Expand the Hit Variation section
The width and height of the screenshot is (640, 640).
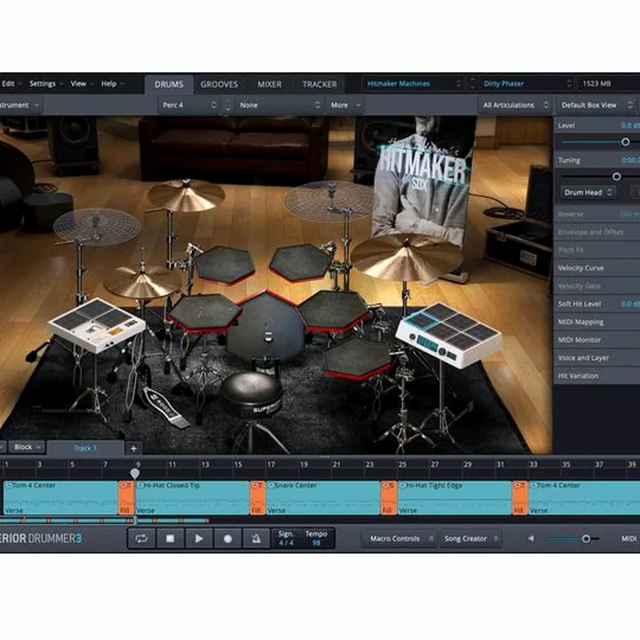click(x=596, y=375)
